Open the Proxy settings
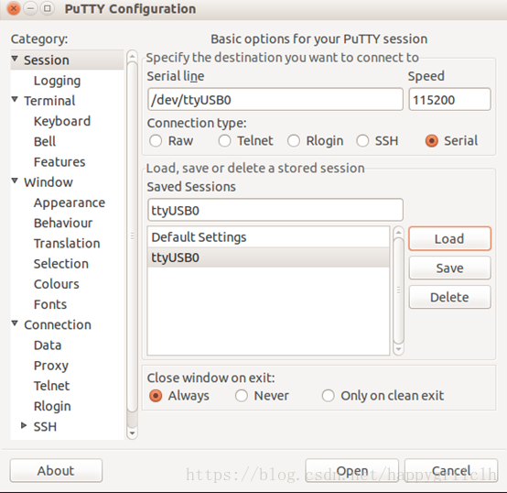507x493 pixels. (x=51, y=366)
